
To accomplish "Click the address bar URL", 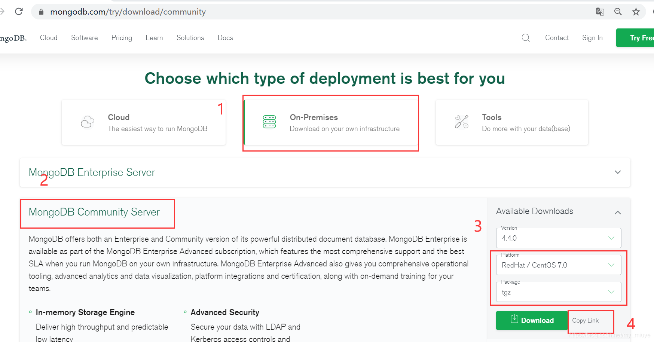I will [128, 12].
